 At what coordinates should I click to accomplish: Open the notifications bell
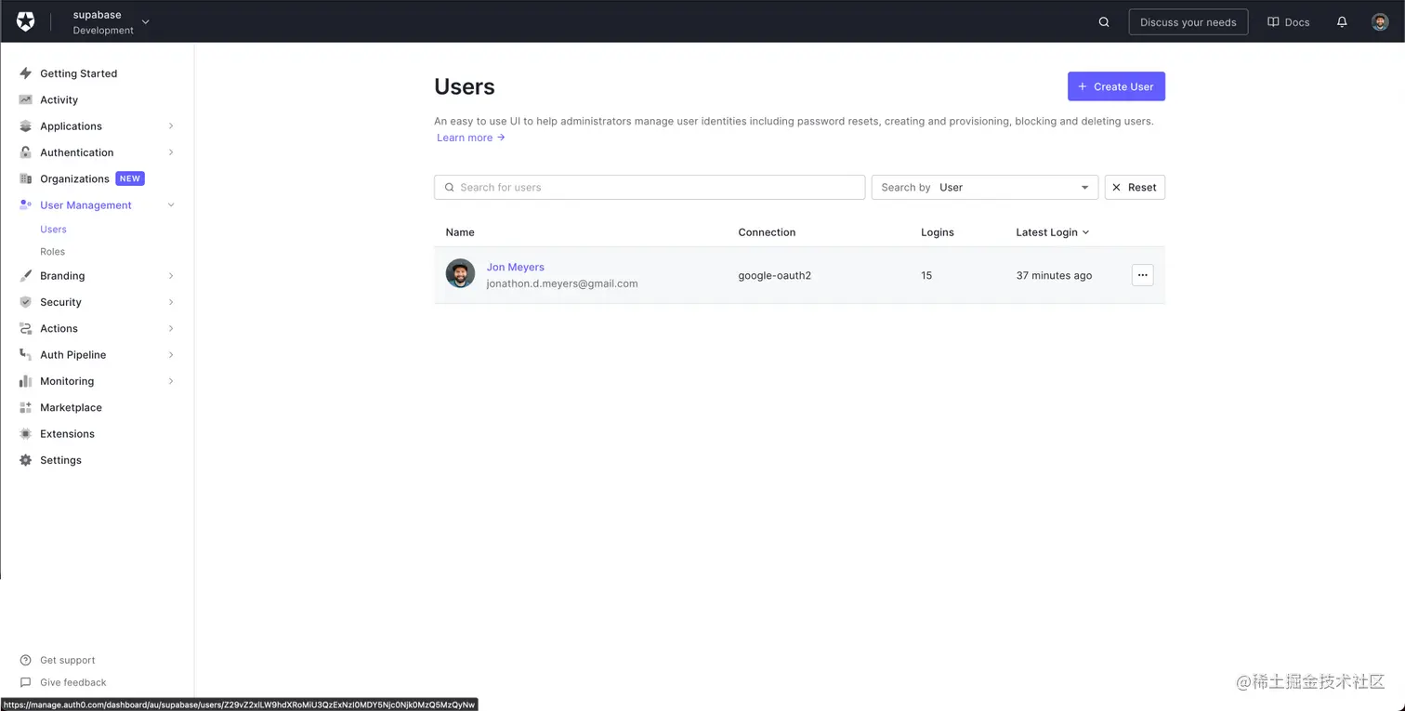(x=1342, y=21)
